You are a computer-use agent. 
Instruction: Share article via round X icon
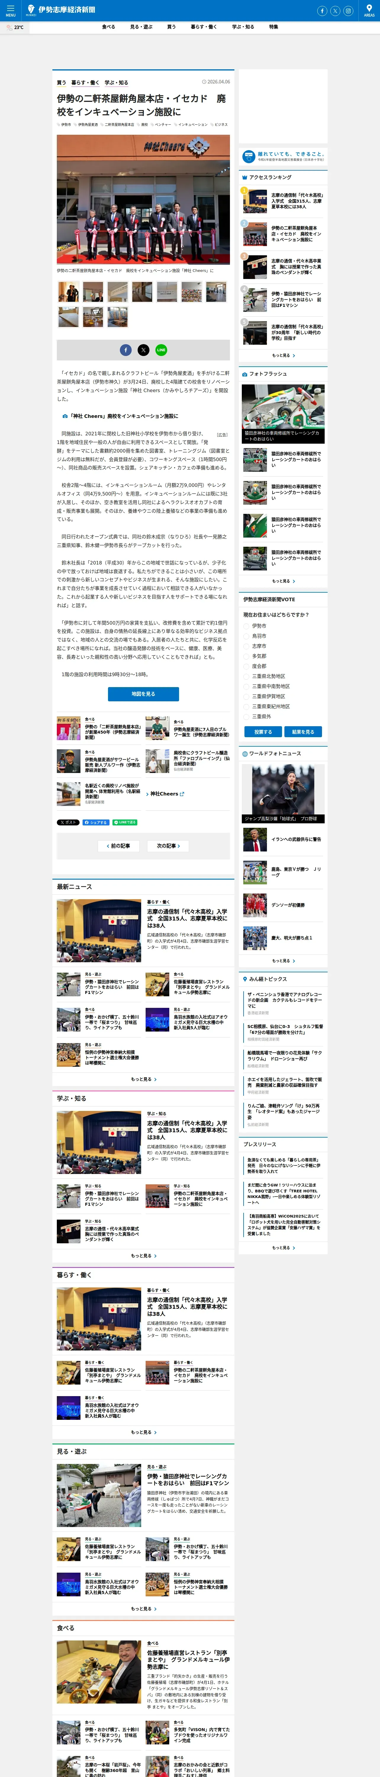(144, 350)
